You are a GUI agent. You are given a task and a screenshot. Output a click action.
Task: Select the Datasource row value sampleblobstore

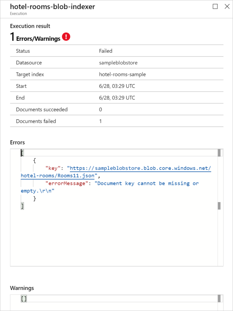118,63
